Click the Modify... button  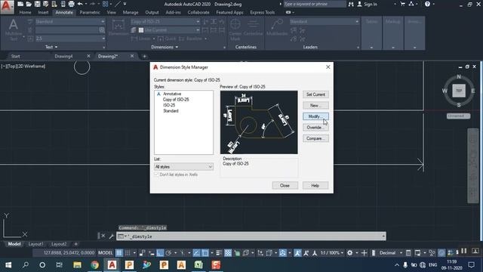pyautogui.click(x=315, y=116)
